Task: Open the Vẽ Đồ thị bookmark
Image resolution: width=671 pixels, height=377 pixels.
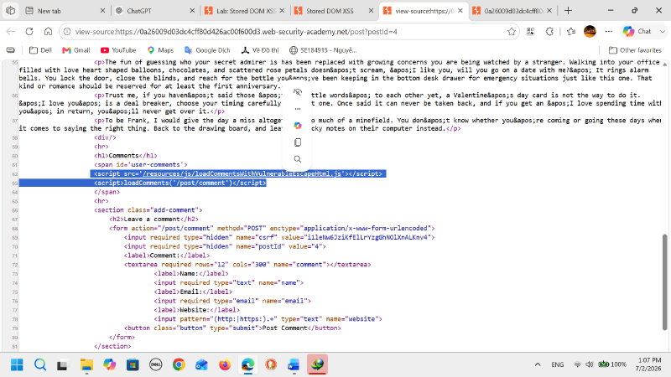Action: 260,50
